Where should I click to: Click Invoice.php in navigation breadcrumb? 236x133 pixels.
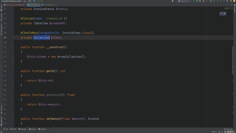coord(38,1)
